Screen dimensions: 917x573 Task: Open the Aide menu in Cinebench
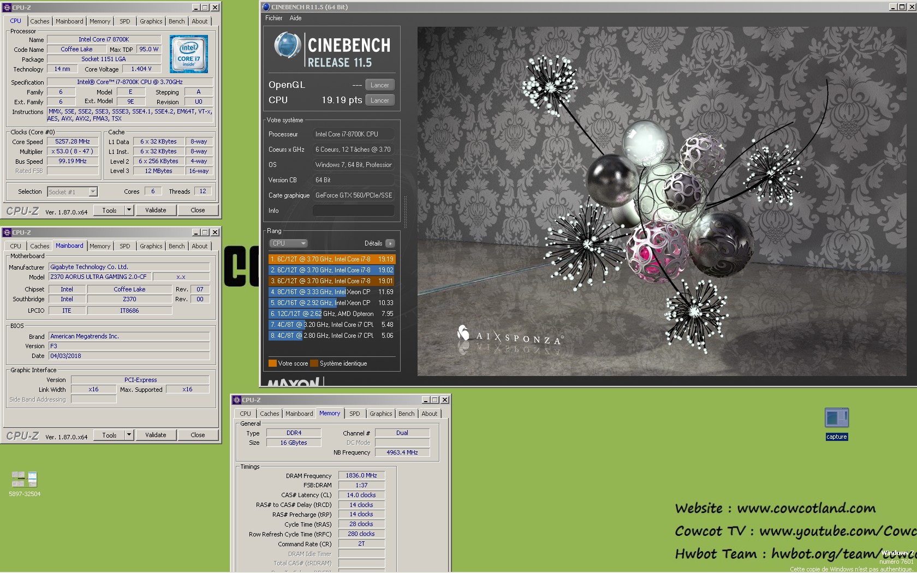pos(295,18)
